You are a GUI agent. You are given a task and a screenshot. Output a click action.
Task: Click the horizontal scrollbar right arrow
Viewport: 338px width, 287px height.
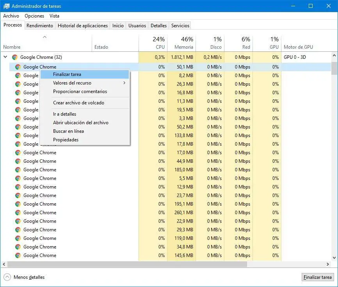click(328, 264)
